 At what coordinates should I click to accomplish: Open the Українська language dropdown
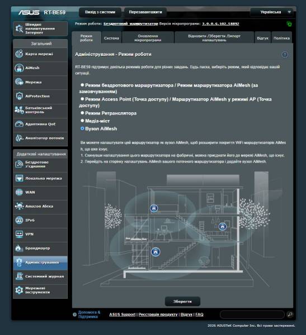point(273,12)
